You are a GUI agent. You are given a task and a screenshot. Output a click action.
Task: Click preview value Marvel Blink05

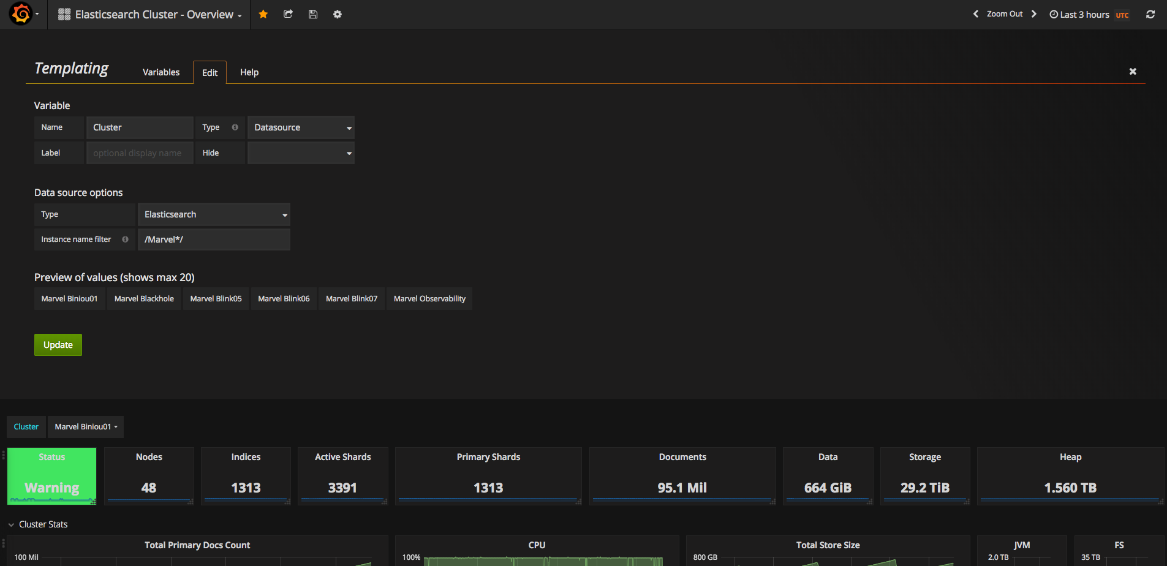[x=216, y=299]
